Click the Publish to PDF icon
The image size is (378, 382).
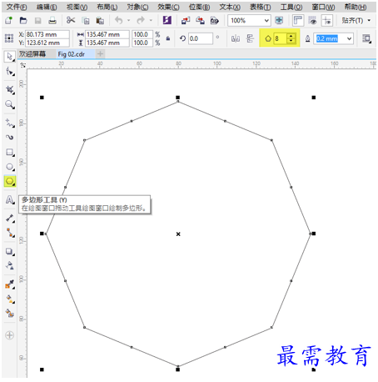click(214, 20)
